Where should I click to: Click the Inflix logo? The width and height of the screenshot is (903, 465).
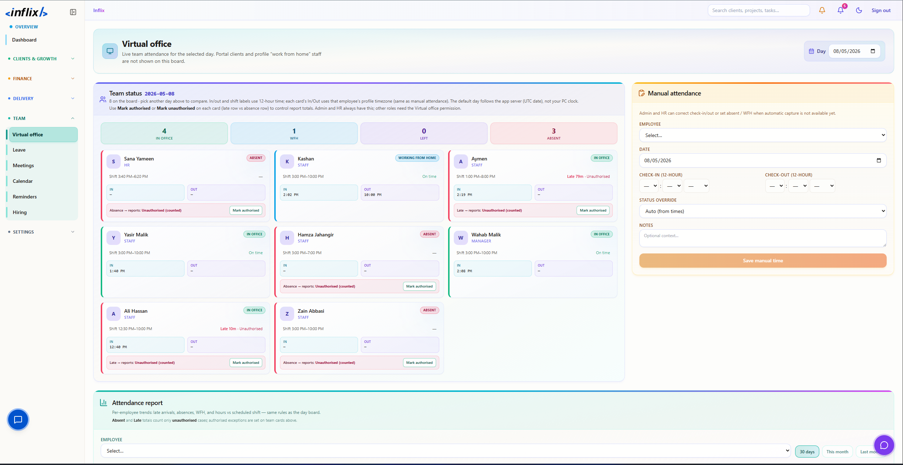[x=26, y=12]
